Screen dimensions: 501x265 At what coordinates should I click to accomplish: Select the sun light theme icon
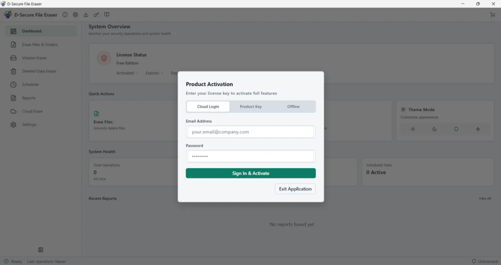point(413,129)
